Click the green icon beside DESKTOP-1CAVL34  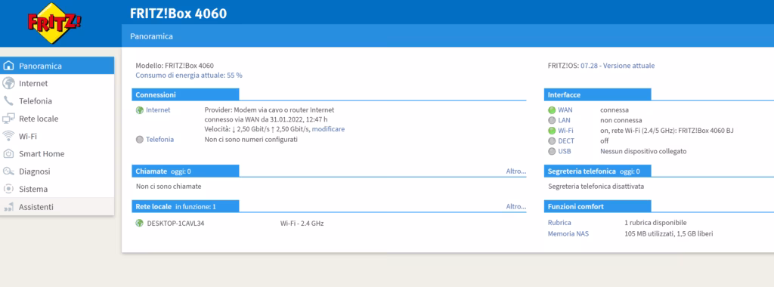(x=140, y=224)
